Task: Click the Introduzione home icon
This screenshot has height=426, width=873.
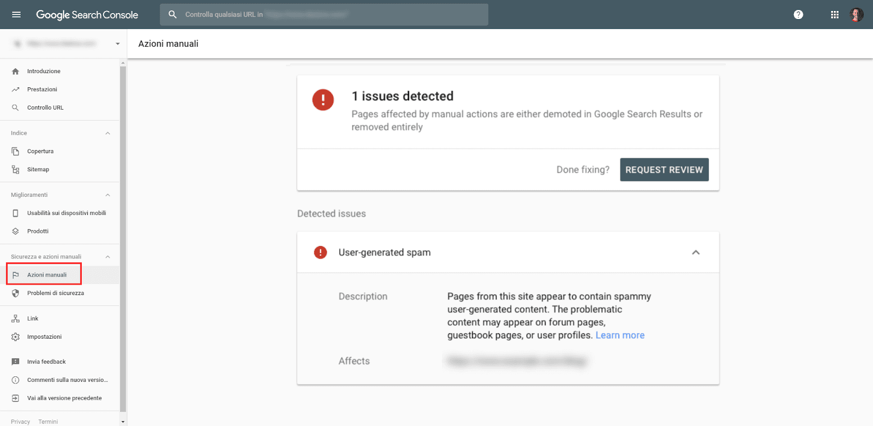Action: (x=15, y=71)
